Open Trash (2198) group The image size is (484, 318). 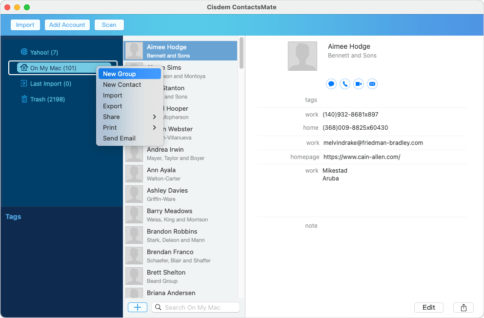coord(42,99)
